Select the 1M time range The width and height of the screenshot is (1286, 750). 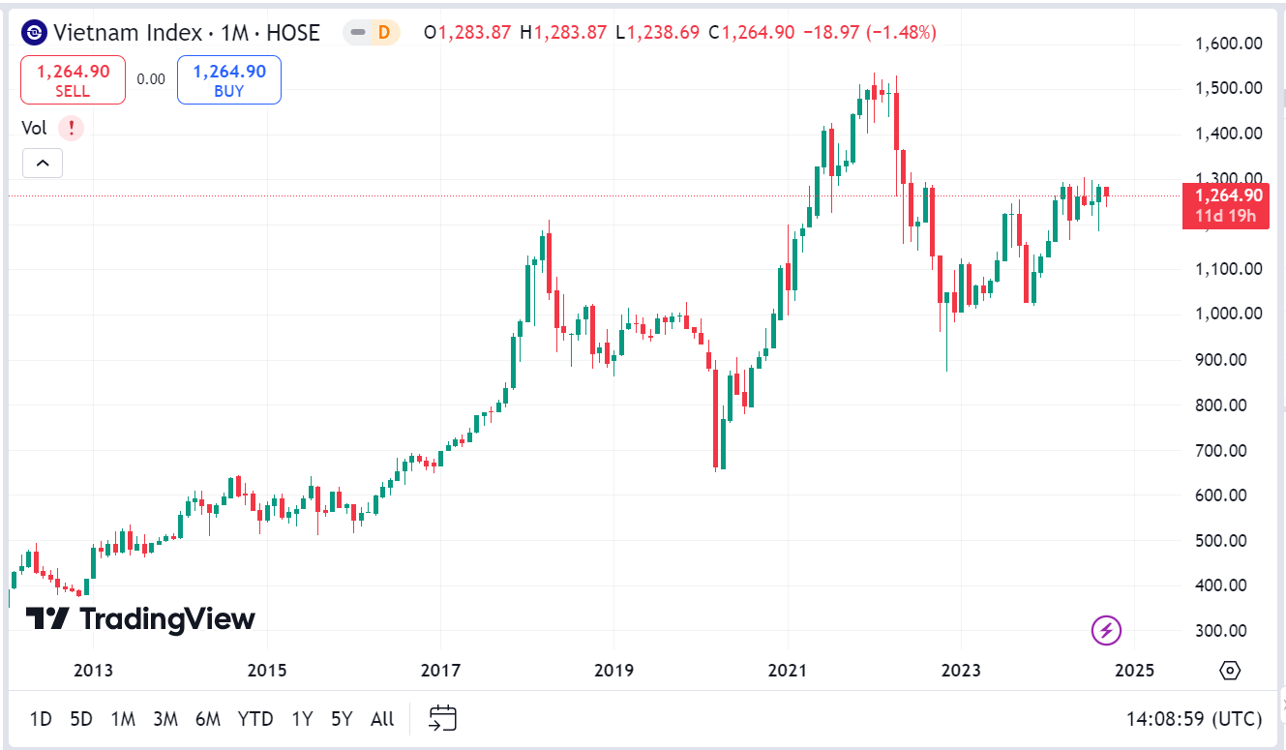click(x=123, y=719)
